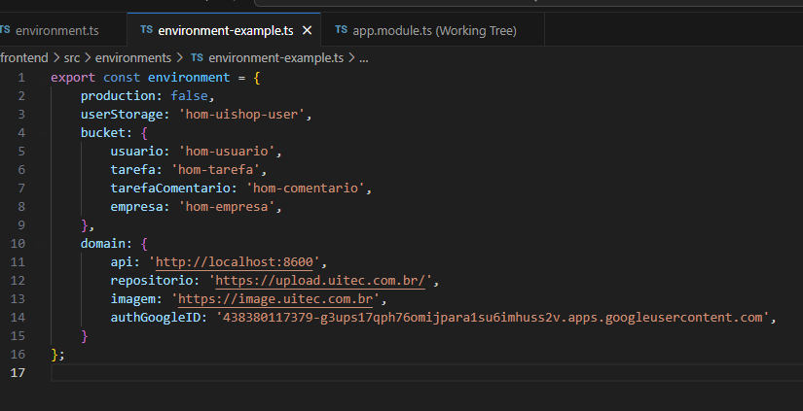Click the TS file icon in the breadcrumb
The image size is (803, 411).
pos(197,58)
